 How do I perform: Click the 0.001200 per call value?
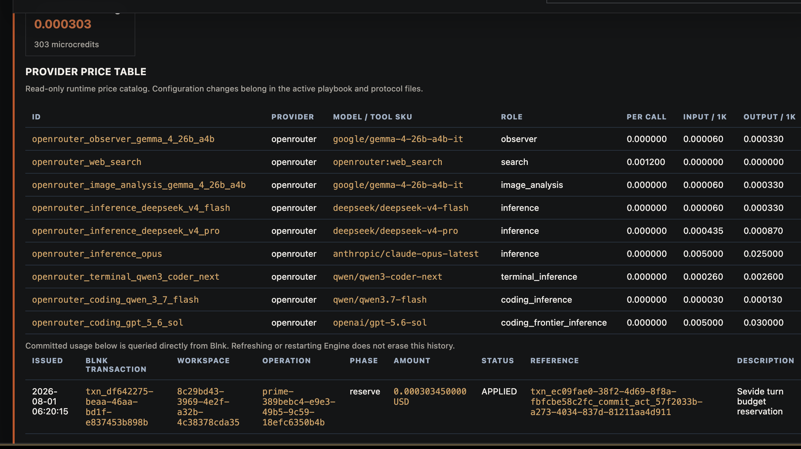pyautogui.click(x=646, y=162)
